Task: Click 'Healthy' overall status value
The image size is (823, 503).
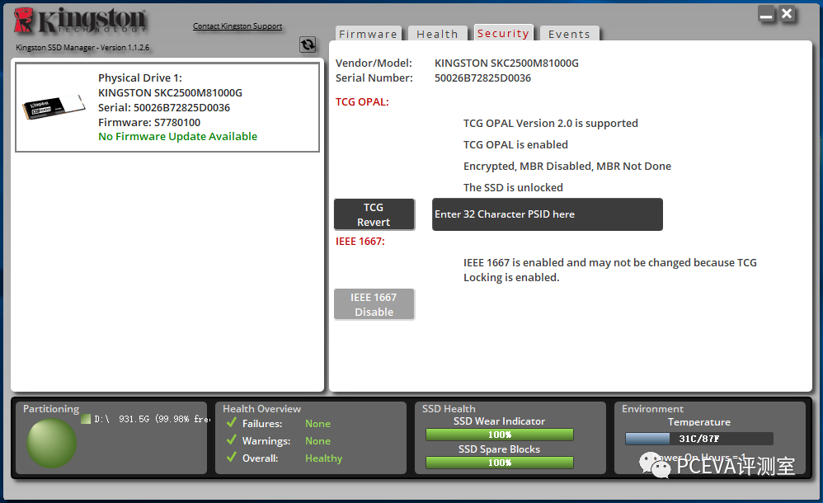Action: click(323, 458)
